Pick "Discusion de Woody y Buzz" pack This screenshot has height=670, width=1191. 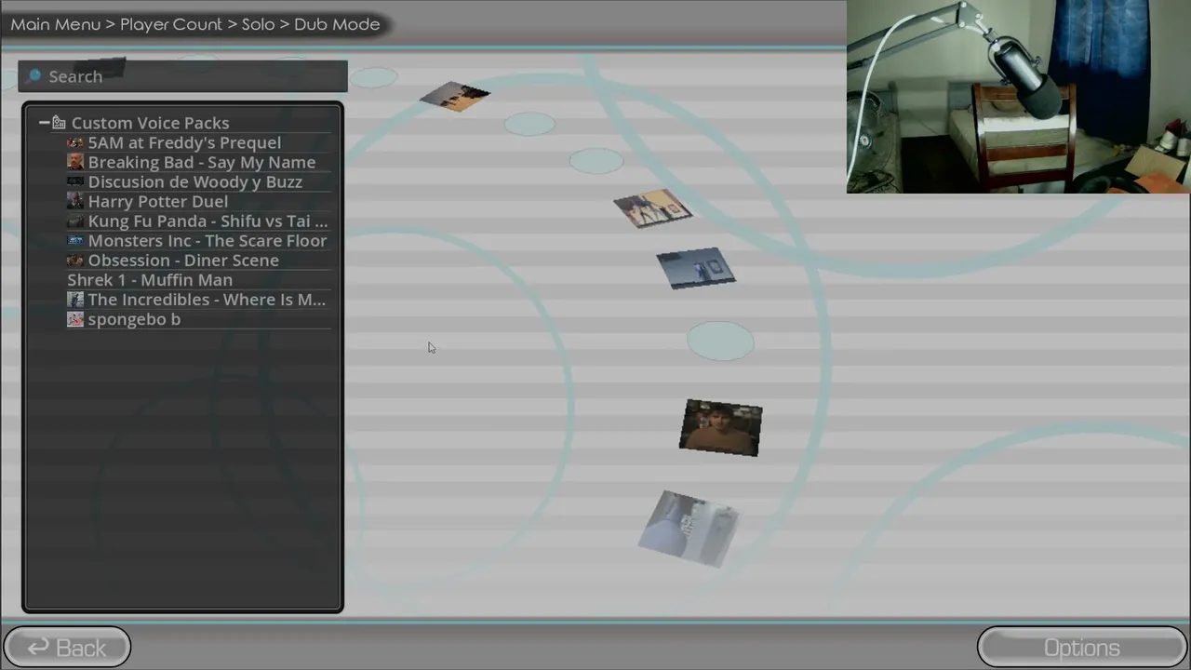pos(195,181)
